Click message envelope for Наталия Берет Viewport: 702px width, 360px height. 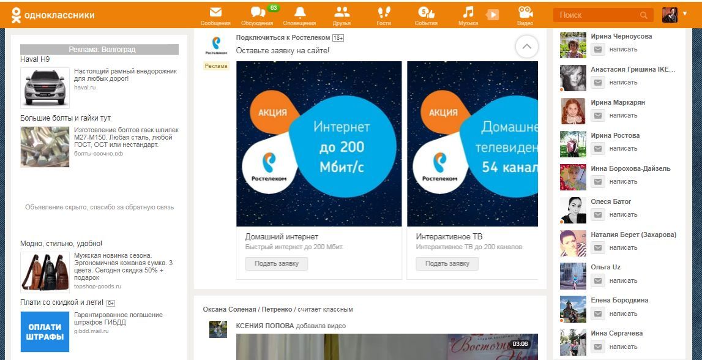(598, 247)
